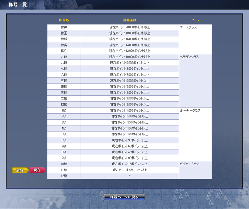Click the yellow 最高 arrow marker
Screen dimensions: 249x209
[21, 170]
